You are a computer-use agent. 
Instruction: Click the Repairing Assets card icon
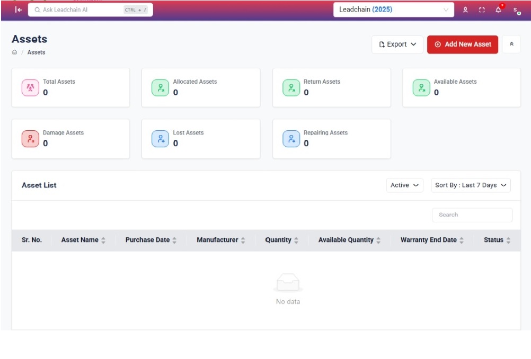point(291,139)
